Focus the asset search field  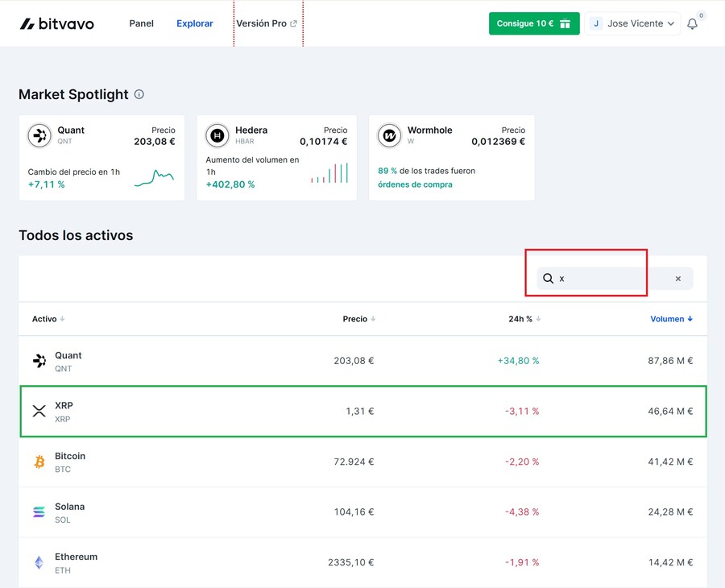click(x=615, y=278)
